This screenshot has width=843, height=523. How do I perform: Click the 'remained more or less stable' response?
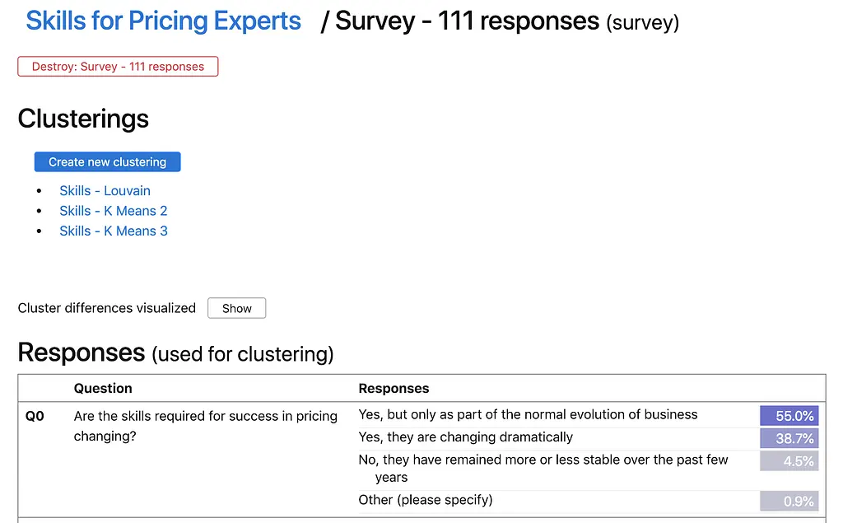tap(543, 468)
